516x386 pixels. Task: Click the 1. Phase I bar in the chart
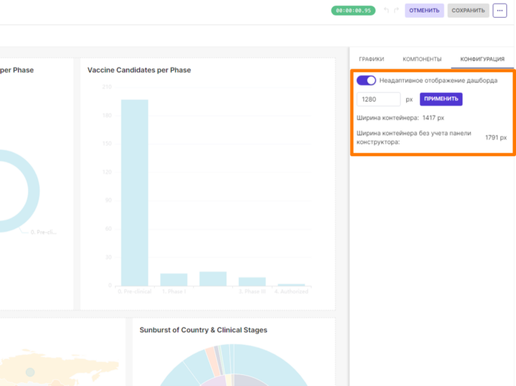pyautogui.click(x=174, y=279)
